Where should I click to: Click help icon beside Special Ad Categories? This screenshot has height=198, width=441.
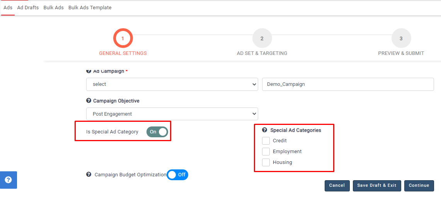265,130
